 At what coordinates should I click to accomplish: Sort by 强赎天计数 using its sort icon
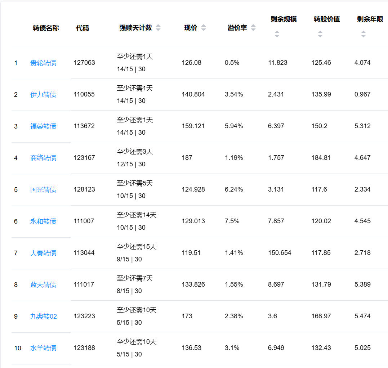pos(158,28)
